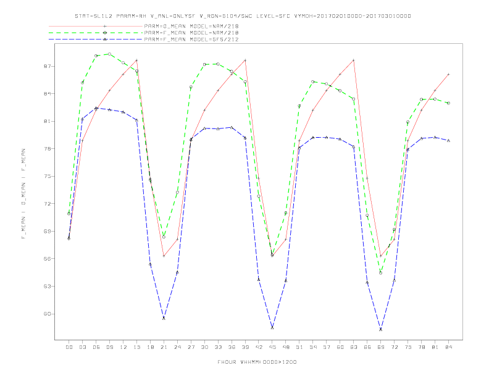Viewport: 489px width, 378px height.
Task: Click x-axis forecast hour label 12
Action: (x=123, y=347)
